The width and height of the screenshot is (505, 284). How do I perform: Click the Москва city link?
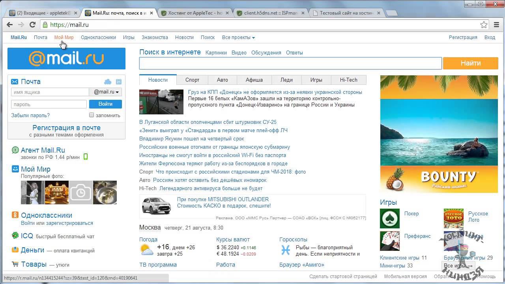pos(150,228)
